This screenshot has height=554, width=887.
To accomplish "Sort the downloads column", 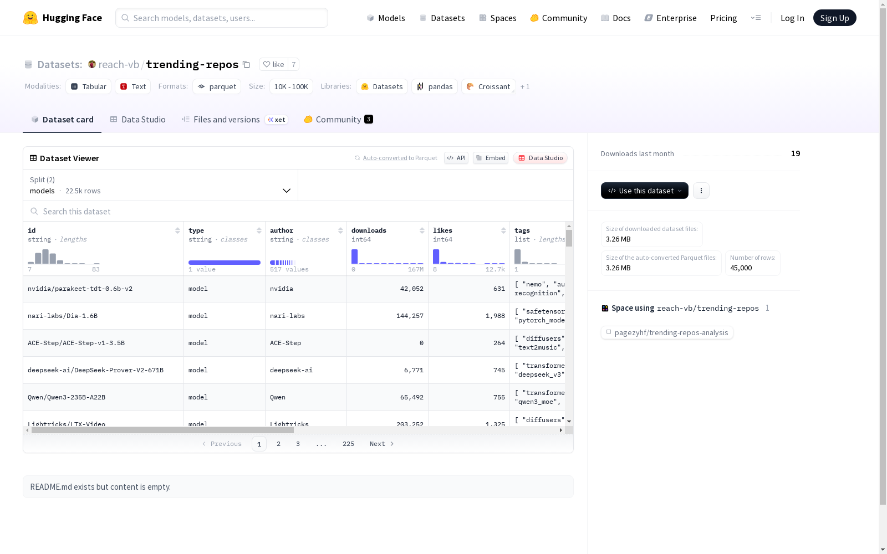I will click(422, 230).
